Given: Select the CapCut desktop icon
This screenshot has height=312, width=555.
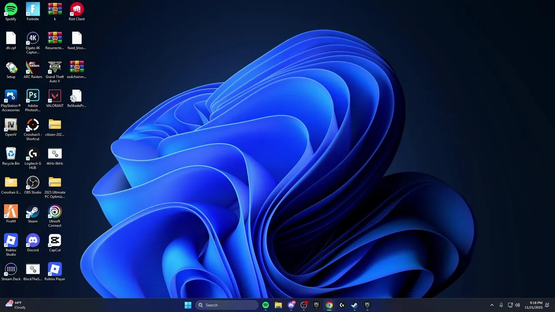Looking at the screenshot, I should [55, 243].
